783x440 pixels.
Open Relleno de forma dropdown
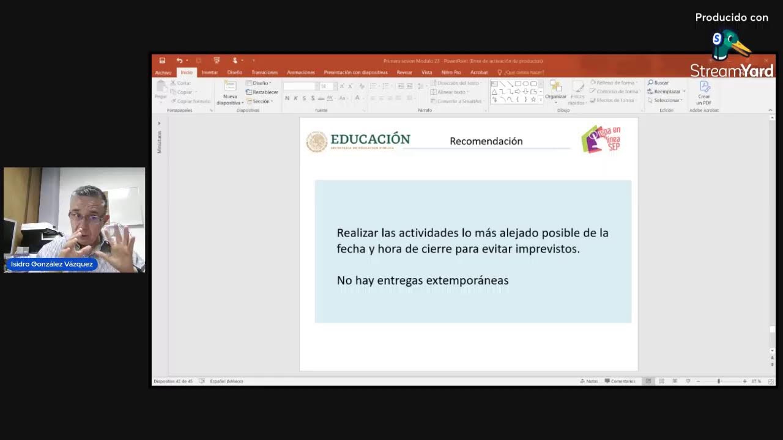(614, 82)
